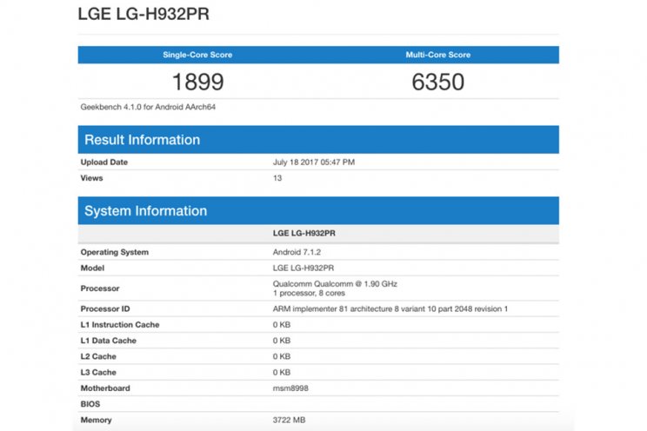Select the Geekbench 4.1.0 for Android AArch64 text
Screen dimensions: 647x431
pyautogui.click(x=148, y=107)
